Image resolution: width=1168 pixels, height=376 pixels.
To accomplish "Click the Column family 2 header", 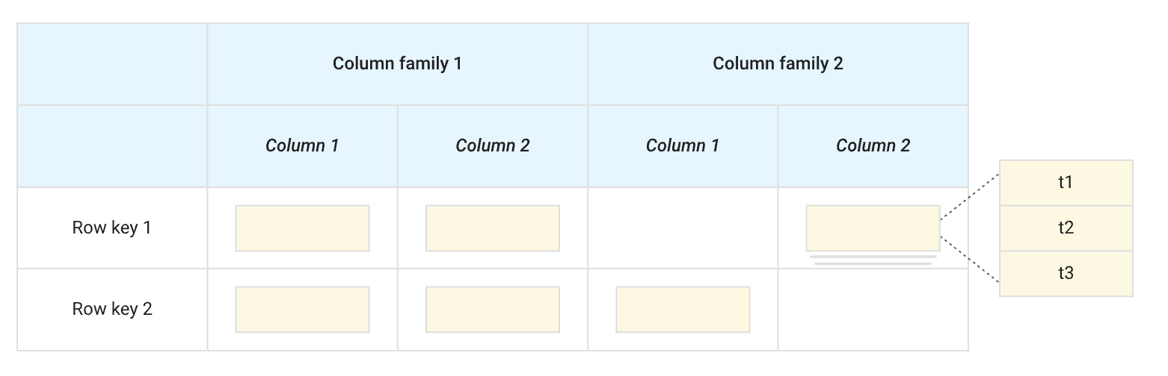I will point(778,63).
